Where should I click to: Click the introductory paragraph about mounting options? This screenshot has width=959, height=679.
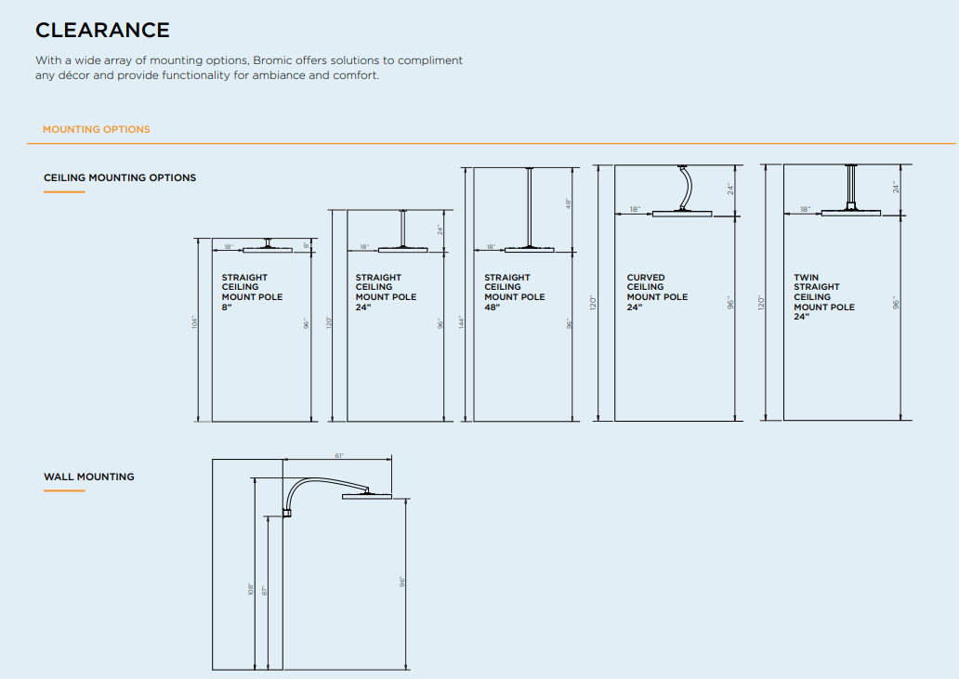pos(249,68)
